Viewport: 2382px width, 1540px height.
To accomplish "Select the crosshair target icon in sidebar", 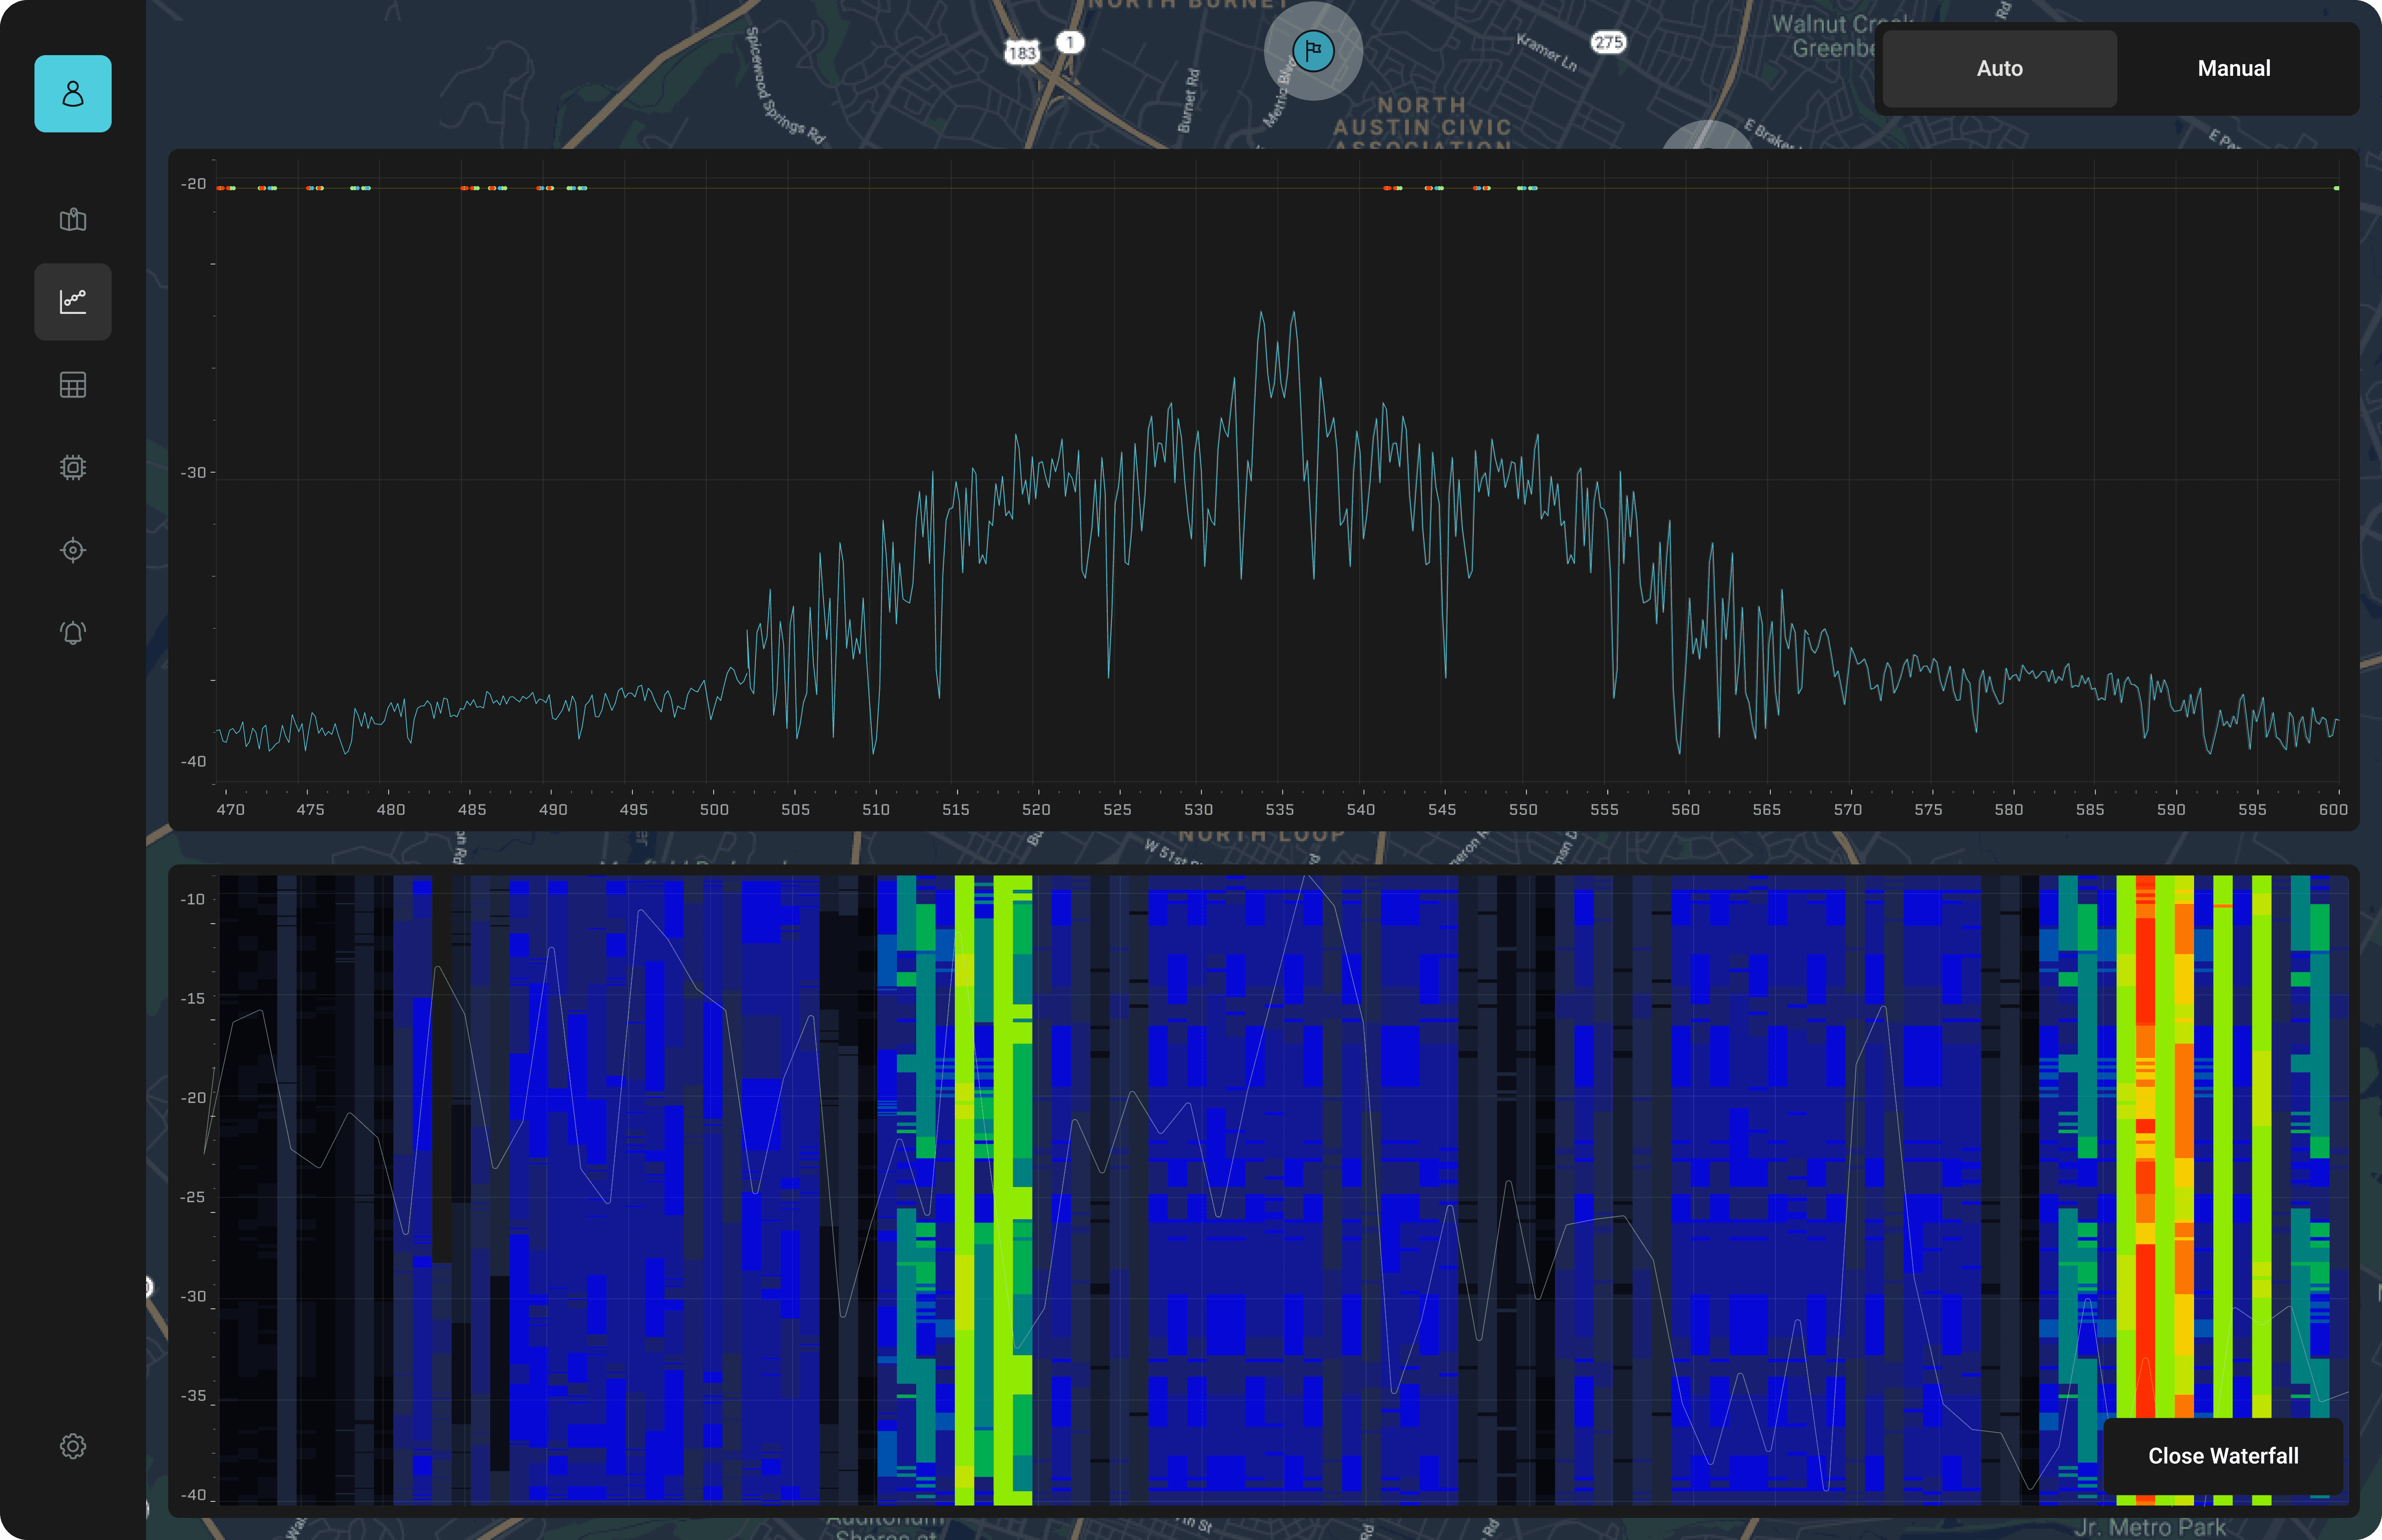I will (73, 550).
